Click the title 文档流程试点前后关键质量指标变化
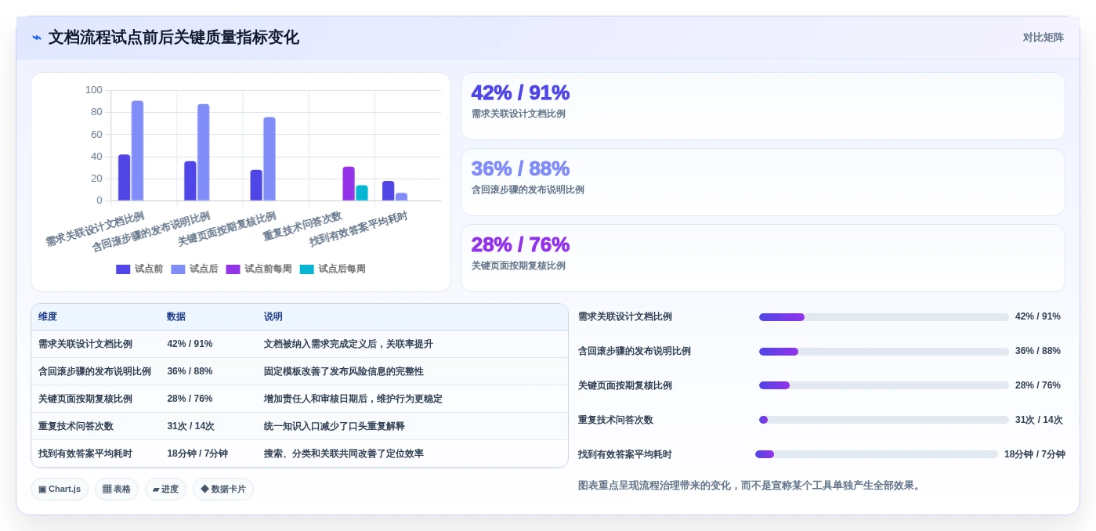The width and height of the screenshot is (1096, 531). coord(174,38)
